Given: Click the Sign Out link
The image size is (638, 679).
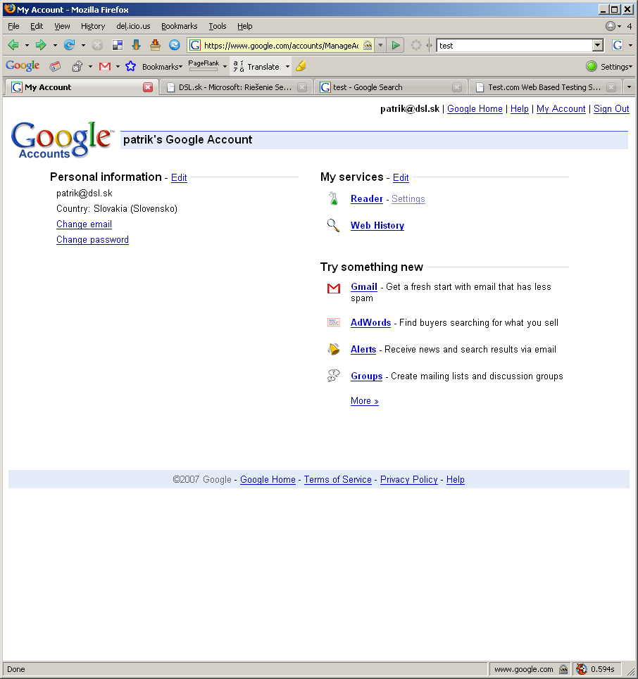Looking at the screenshot, I should (611, 108).
